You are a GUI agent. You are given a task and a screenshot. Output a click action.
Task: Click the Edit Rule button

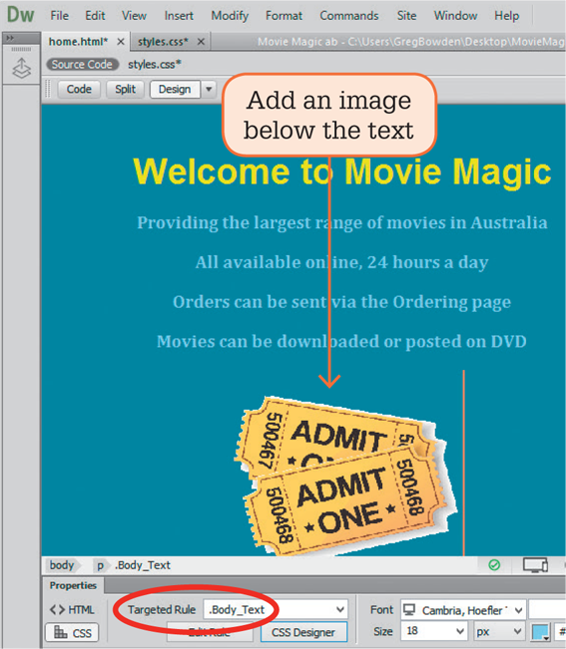click(x=210, y=632)
